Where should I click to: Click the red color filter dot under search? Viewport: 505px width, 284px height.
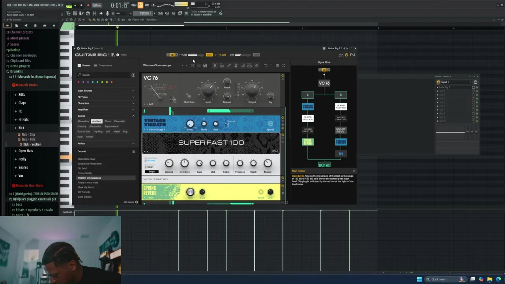(x=79, y=82)
